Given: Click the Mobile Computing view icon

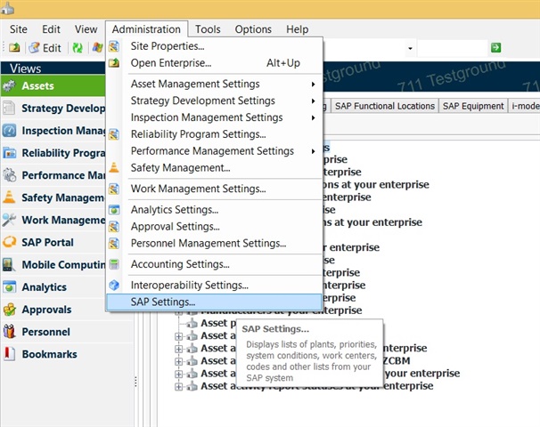Looking at the screenshot, I should pos(9,265).
